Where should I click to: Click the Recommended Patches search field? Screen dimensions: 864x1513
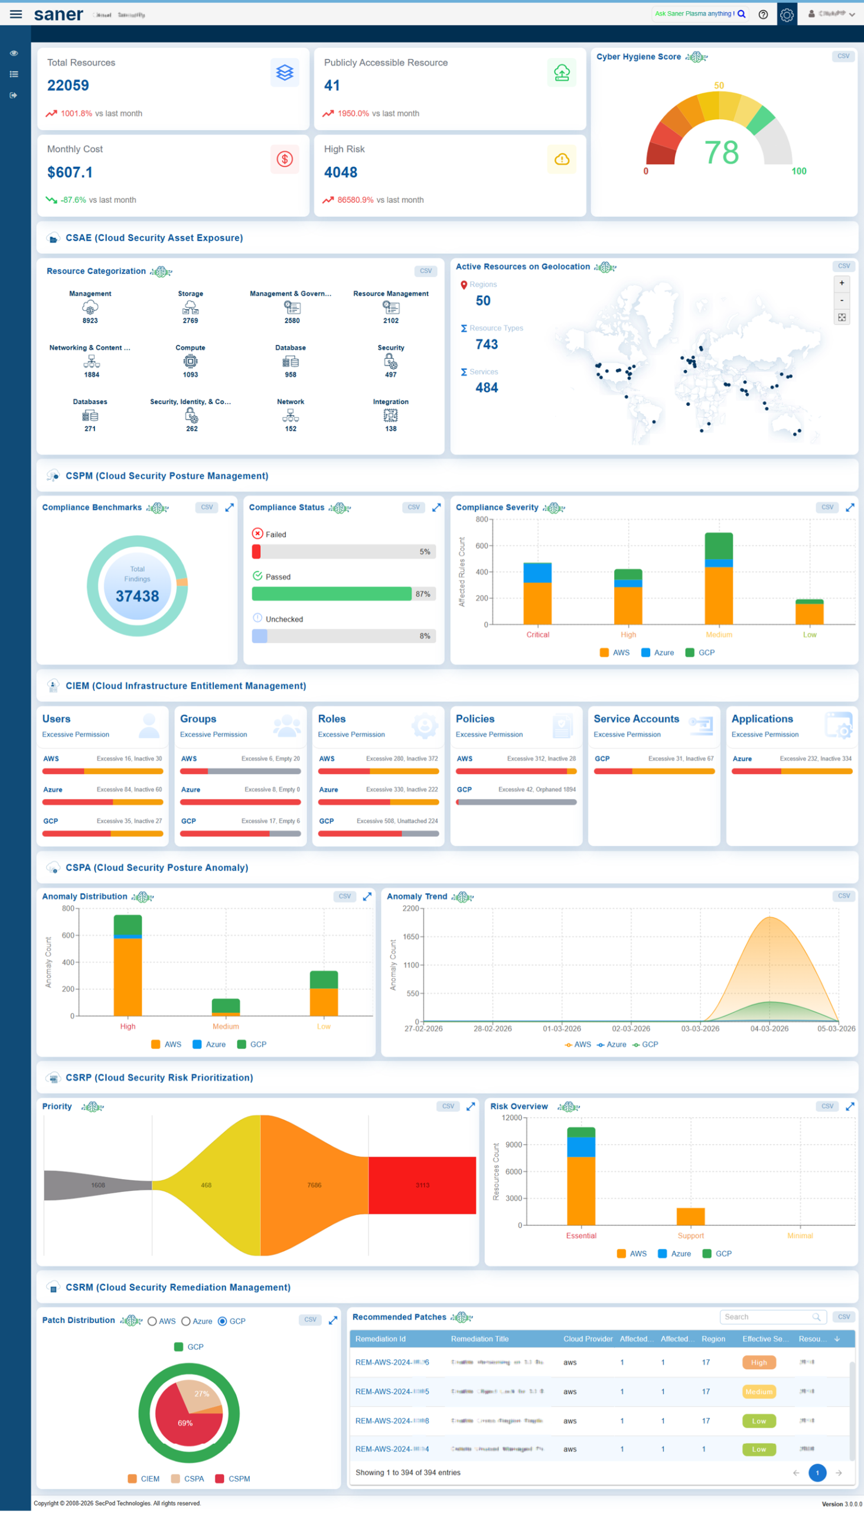pos(765,1317)
